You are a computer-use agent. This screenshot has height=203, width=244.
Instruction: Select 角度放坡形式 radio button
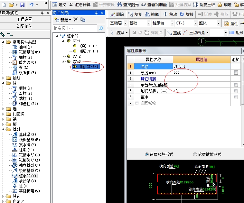pos(146,154)
